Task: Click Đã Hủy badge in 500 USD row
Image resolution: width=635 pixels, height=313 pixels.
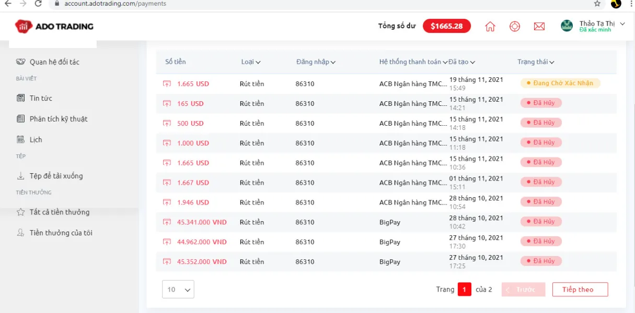Action: pos(541,123)
